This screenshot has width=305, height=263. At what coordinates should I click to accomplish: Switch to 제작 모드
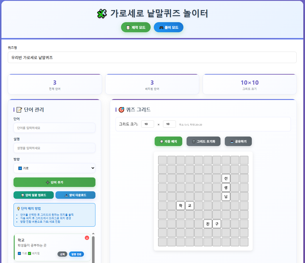point(136,28)
